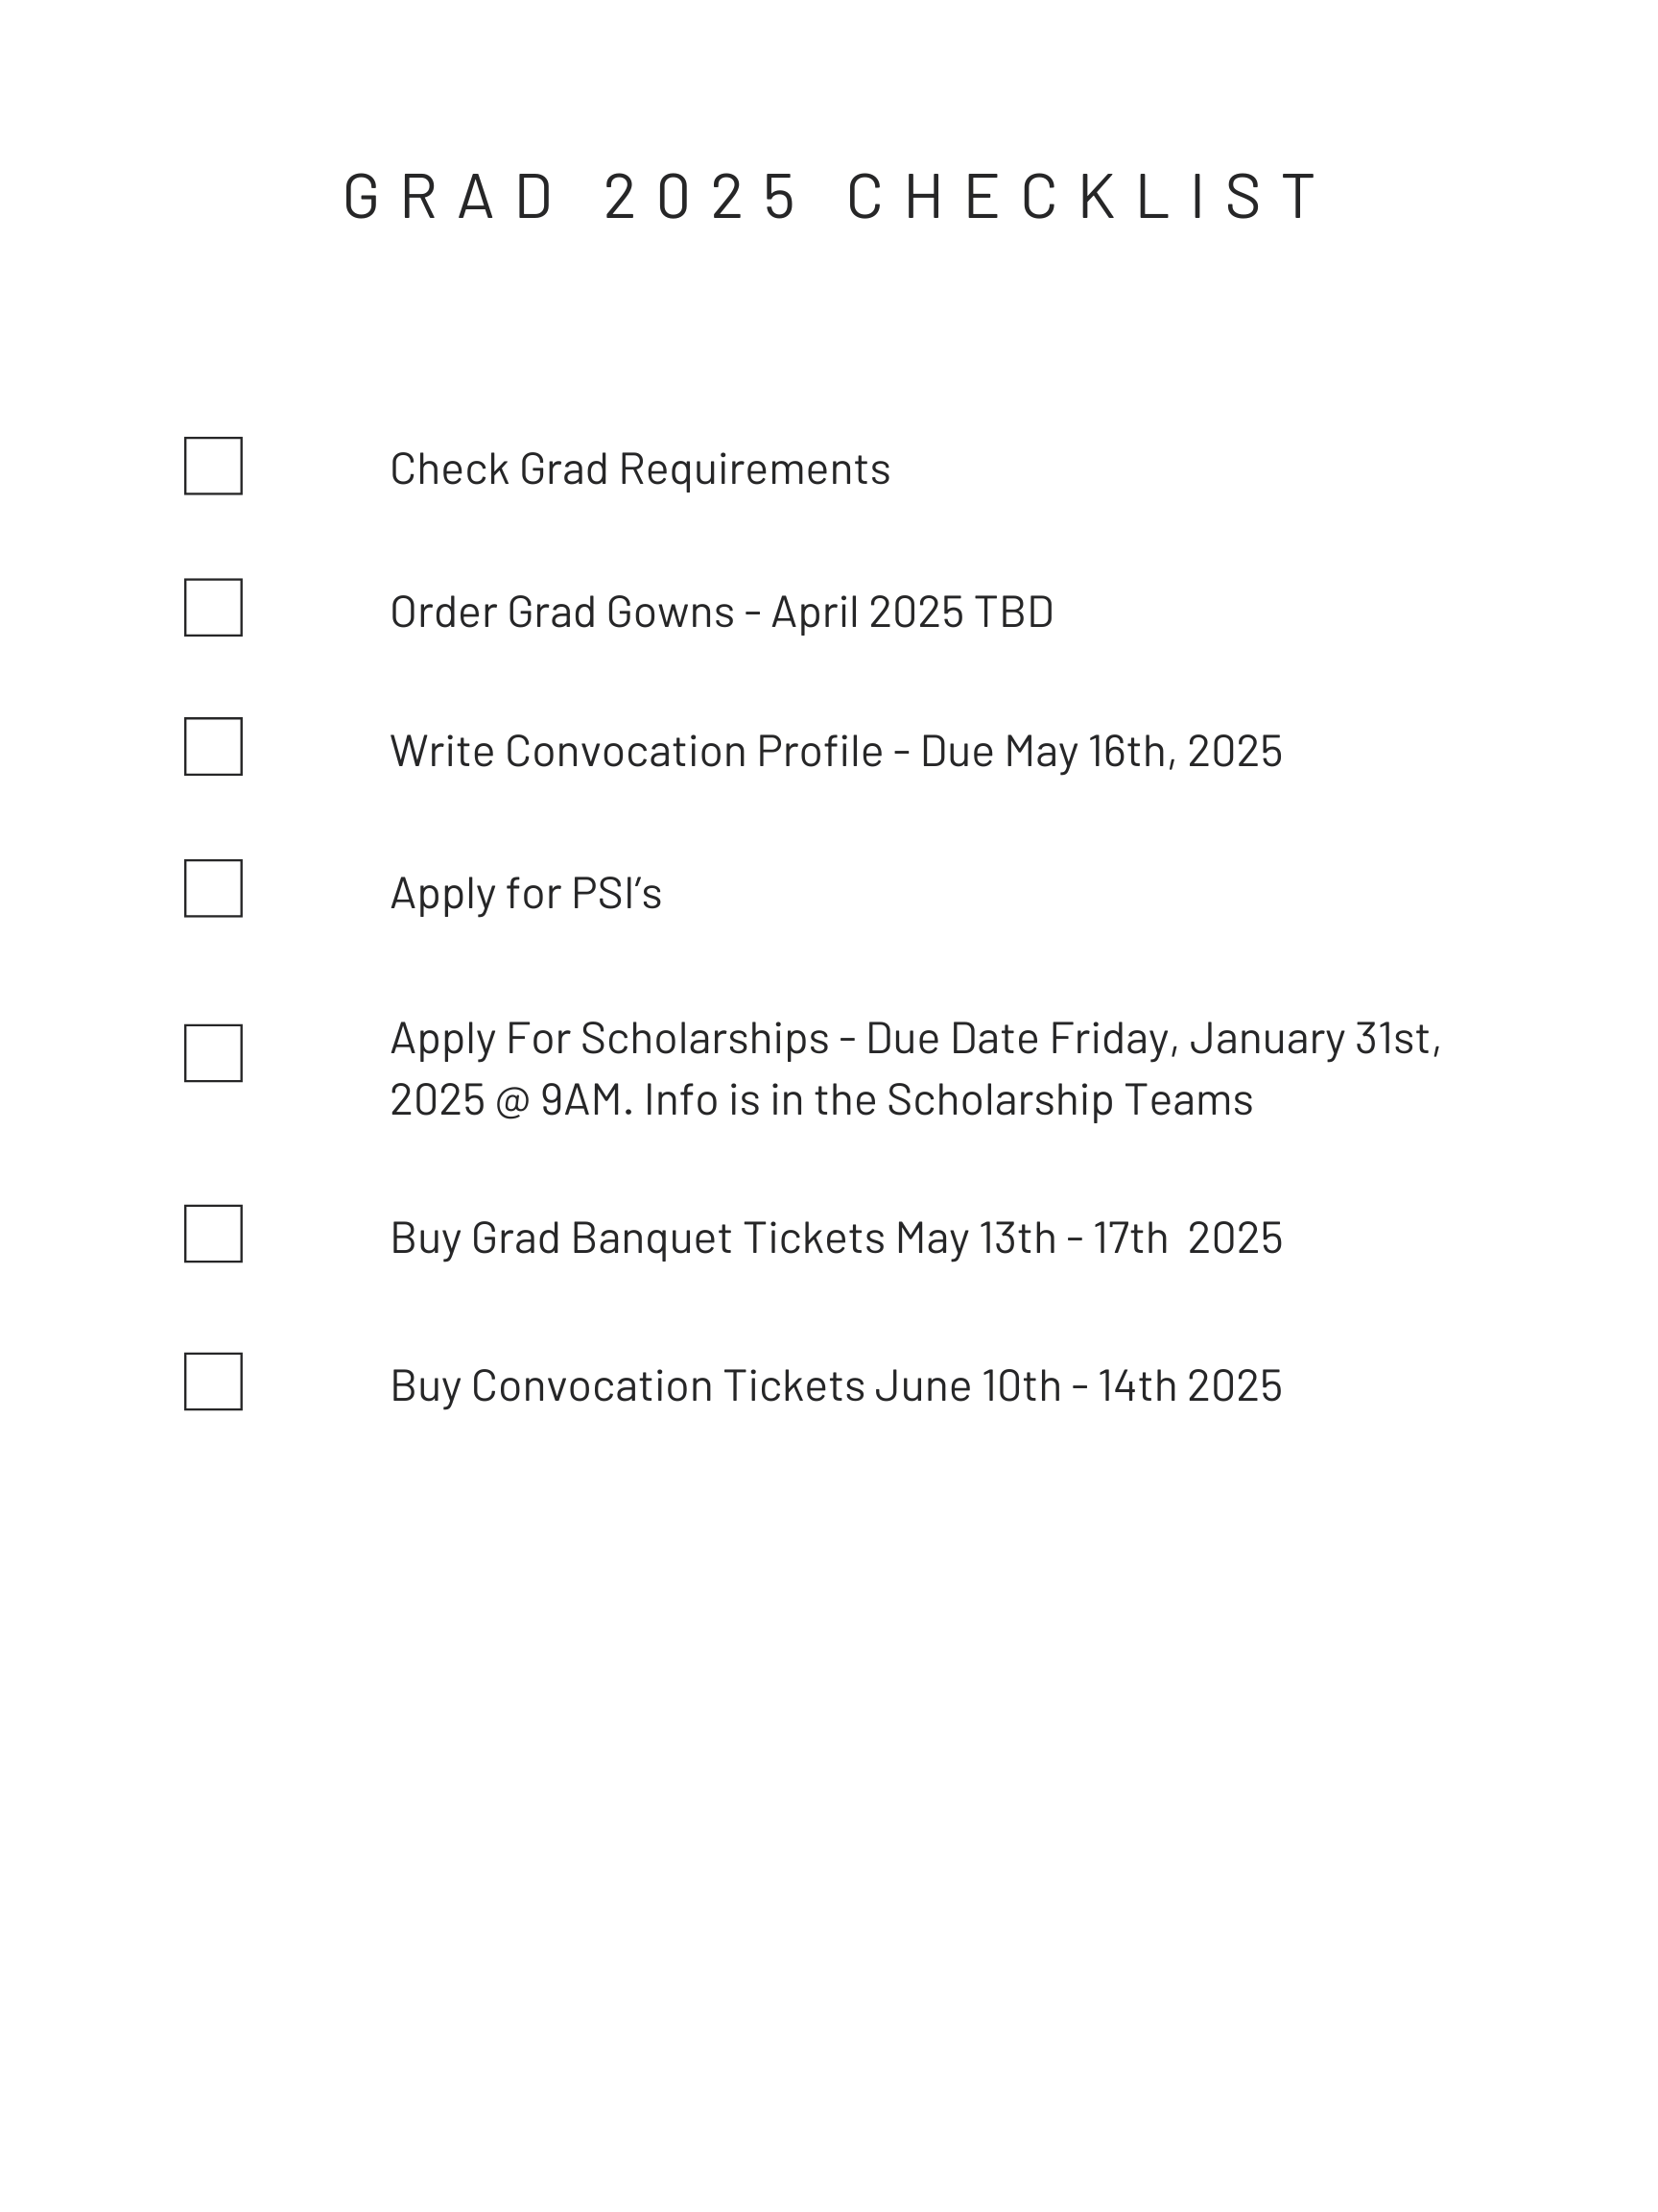Click the June 10th - 14th 2025 dates
Viewport: 1658px width, 2212px height.
click(x=1078, y=1386)
